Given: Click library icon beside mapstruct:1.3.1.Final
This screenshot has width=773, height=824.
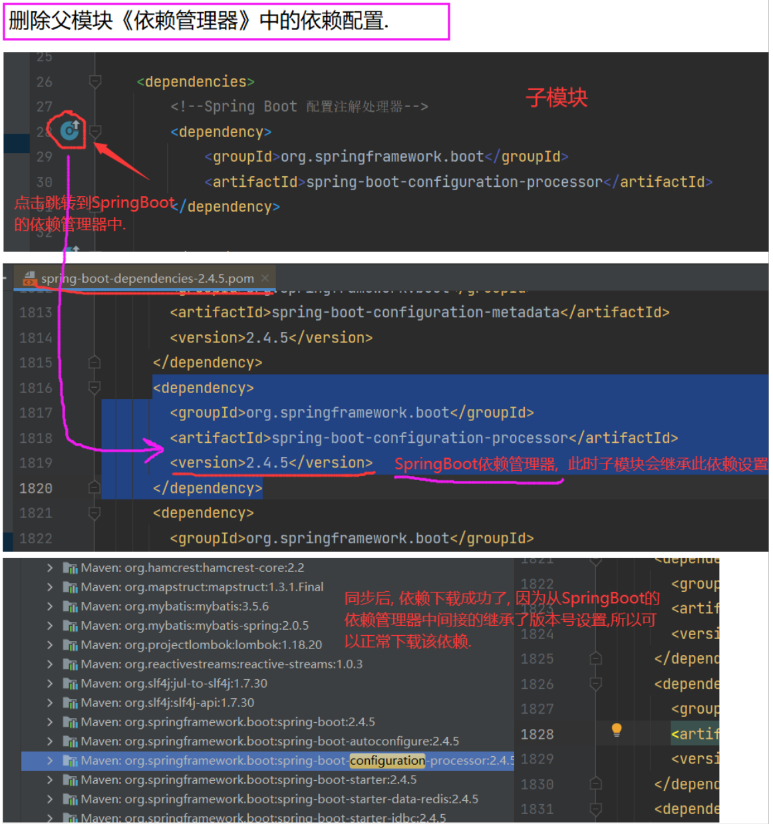Looking at the screenshot, I should tap(70, 587).
